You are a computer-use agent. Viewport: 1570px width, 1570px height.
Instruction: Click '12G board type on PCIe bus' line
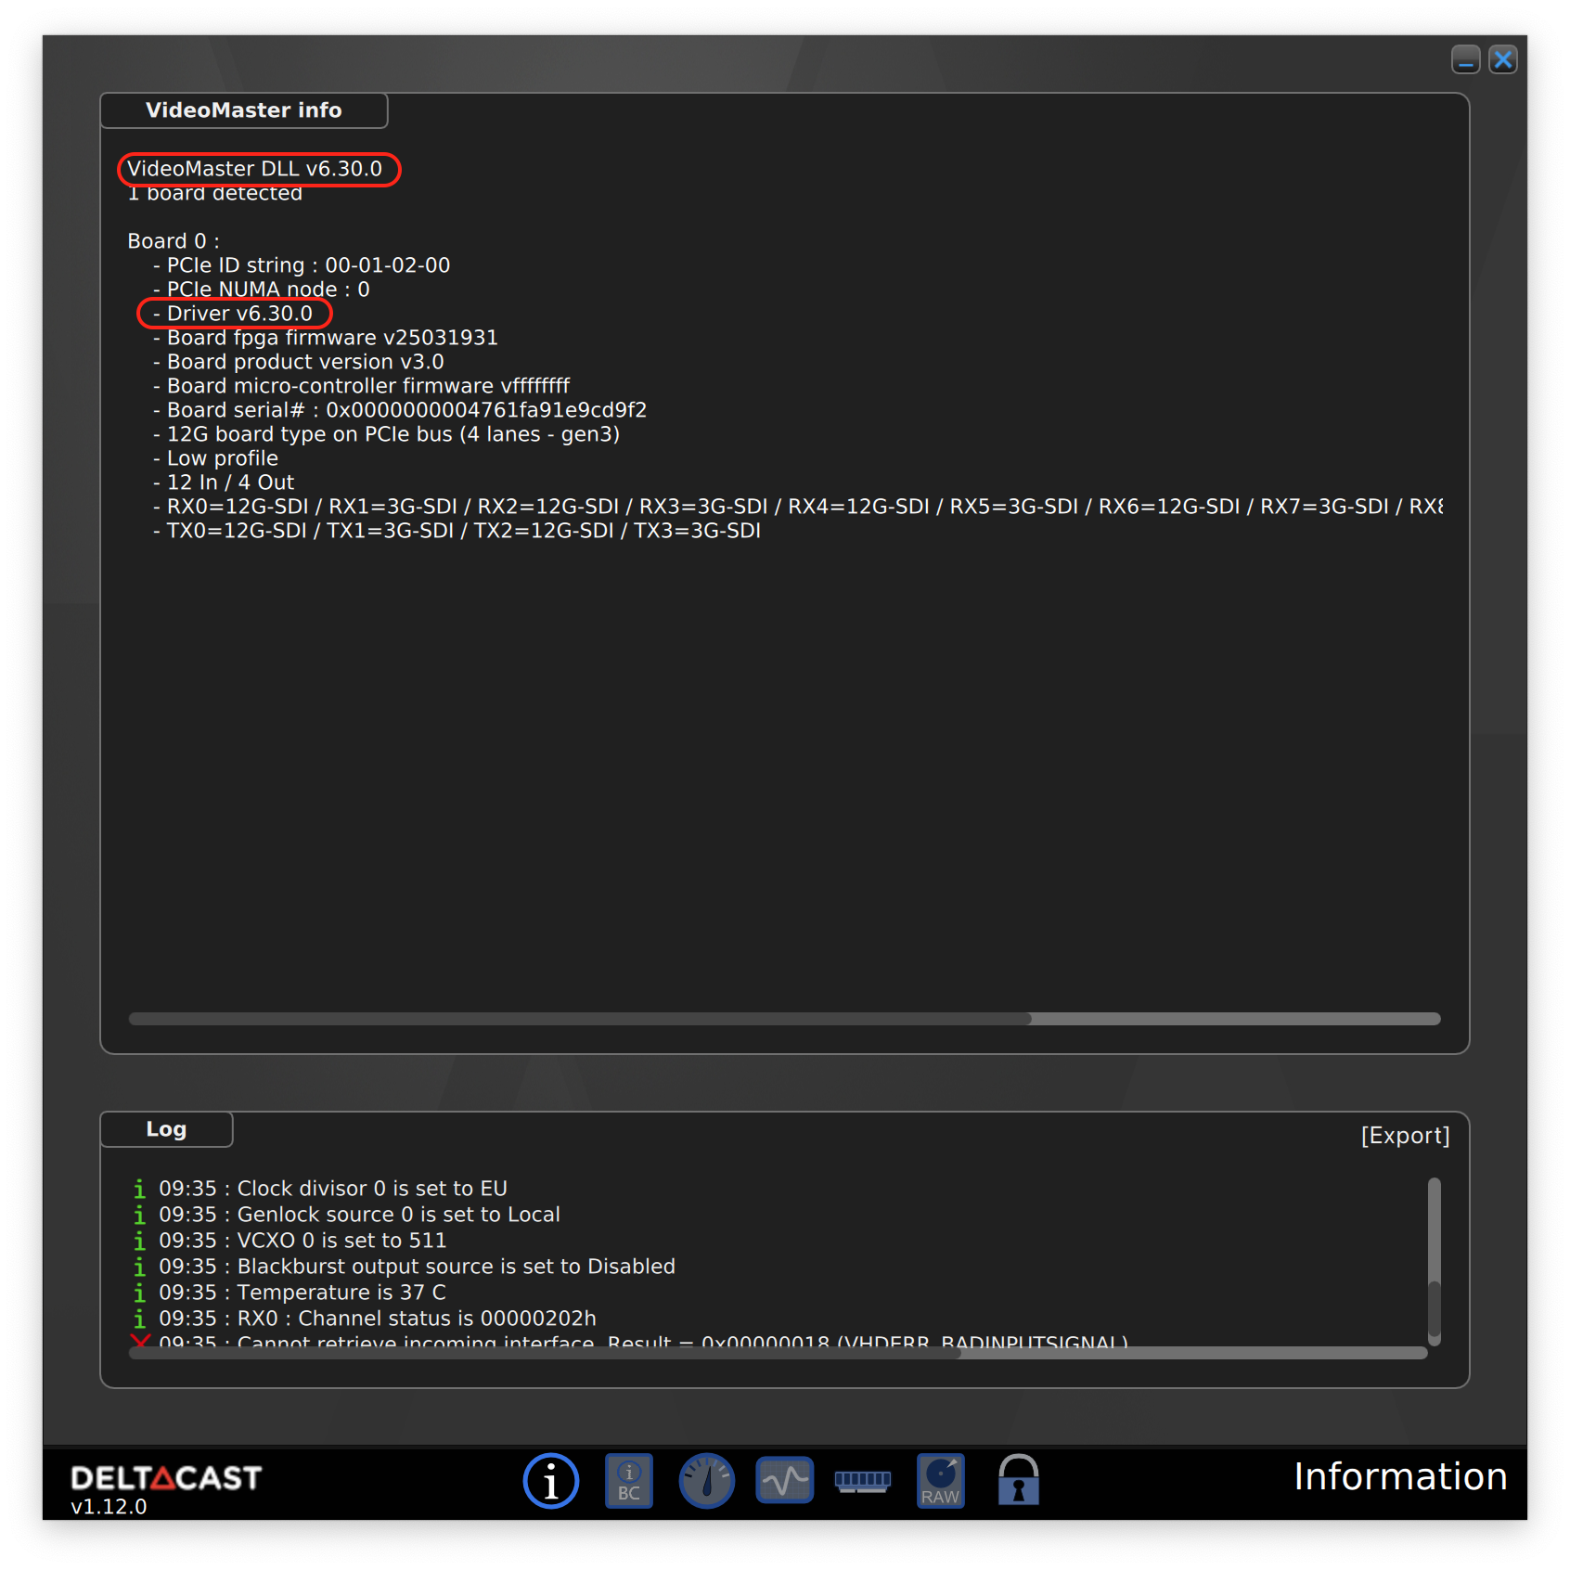click(386, 434)
